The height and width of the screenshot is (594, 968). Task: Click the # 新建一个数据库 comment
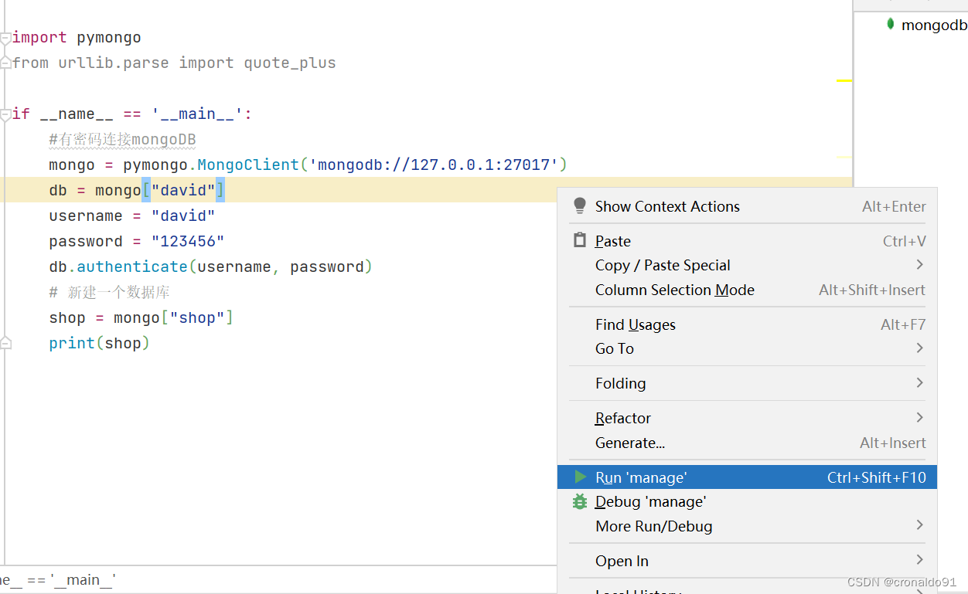point(109,292)
